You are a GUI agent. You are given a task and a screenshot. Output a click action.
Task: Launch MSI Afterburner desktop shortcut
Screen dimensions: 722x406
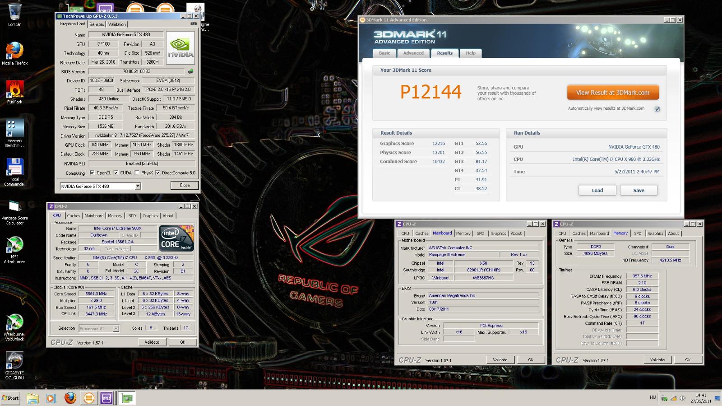click(14, 250)
